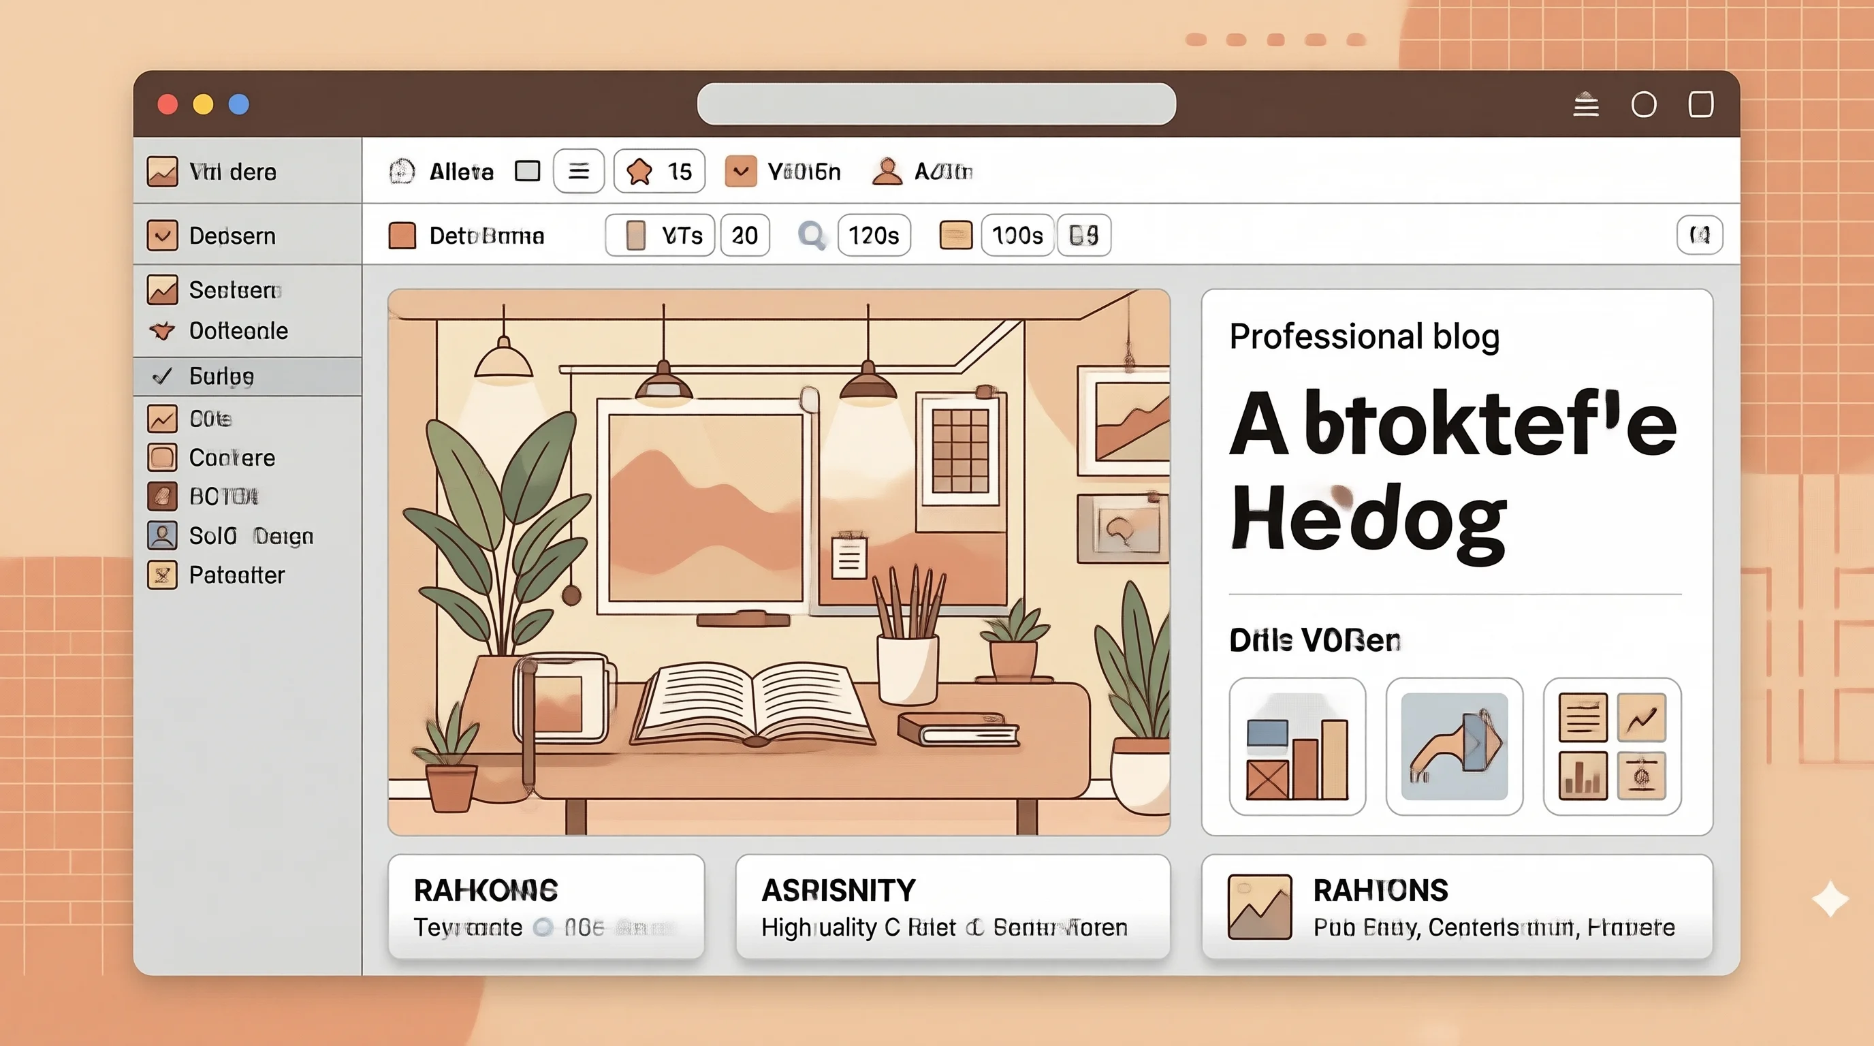Viewport: 1874px width, 1046px height.
Task: Open the four-tile grid thumbnail under 'Drils V0Ren'
Action: [1612, 746]
